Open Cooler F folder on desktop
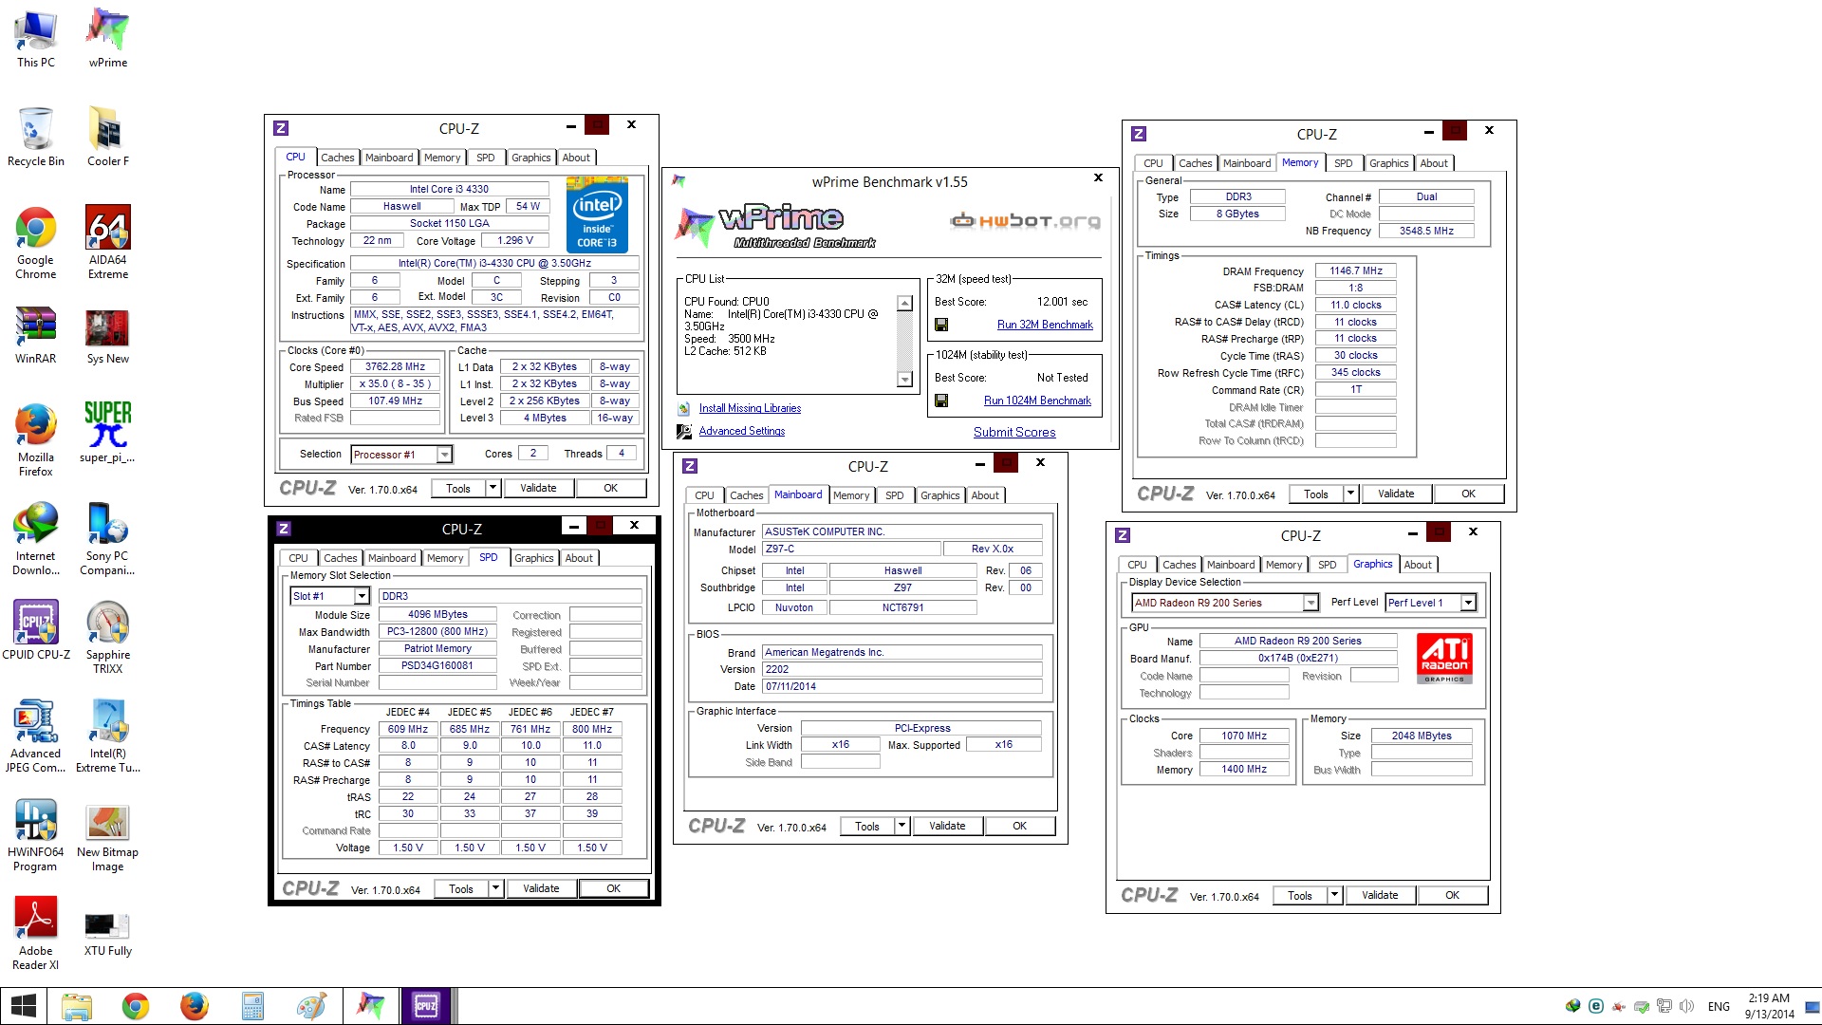Image resolution: width=1822 pixels, height=1025 pixels. pyautogui.click(x=108, y=137)
